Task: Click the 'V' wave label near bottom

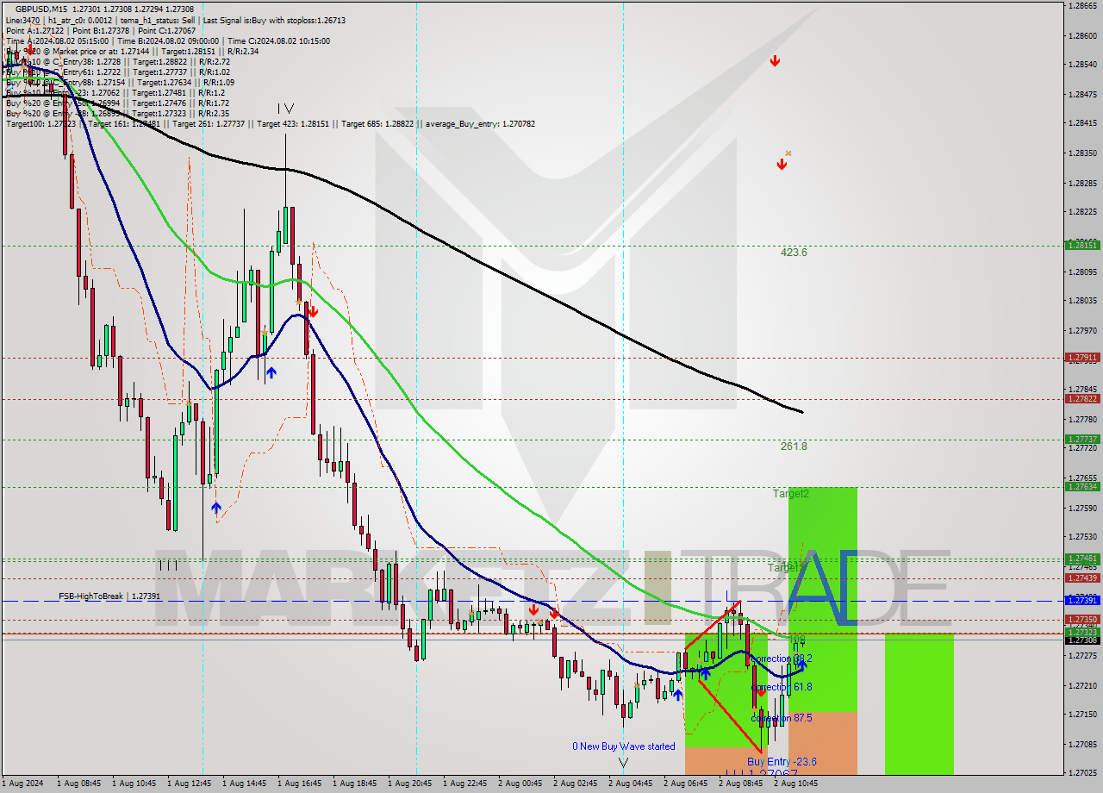Action: [x=623, y=762]
